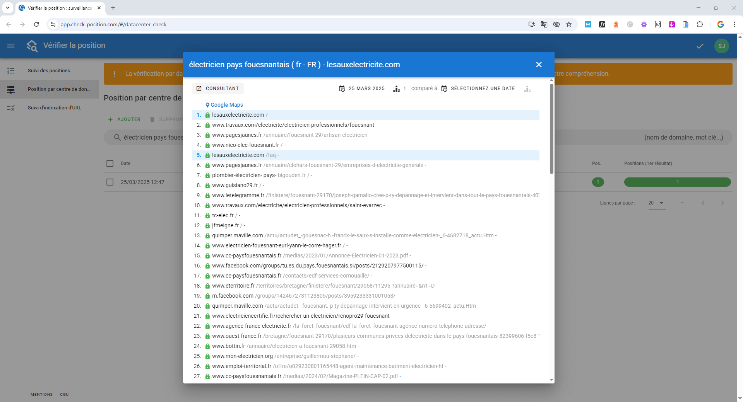
Task: Open the 25 MARS 2025 date picker
Action: pyautogui.click(x=362, y=89)
